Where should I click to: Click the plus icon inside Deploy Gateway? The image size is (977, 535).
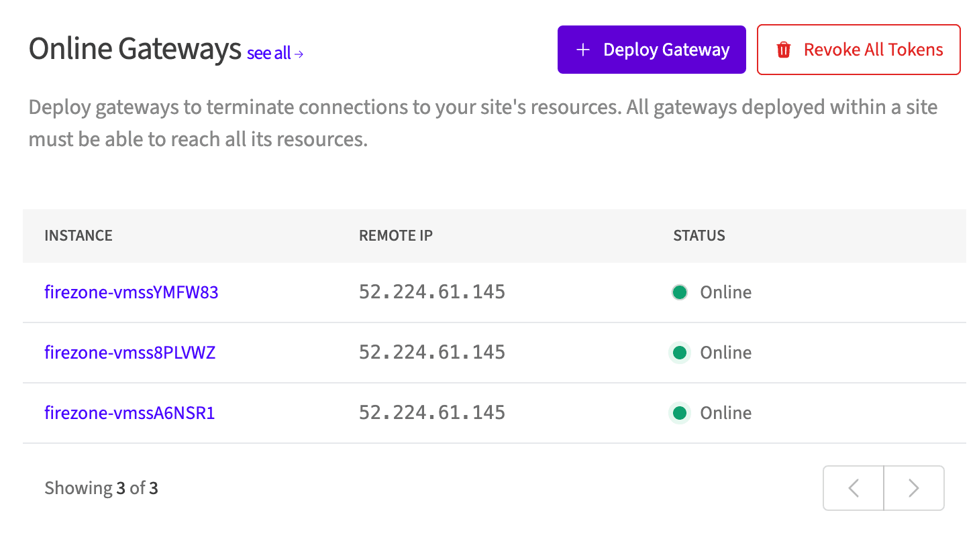click(x=582, y=49)
